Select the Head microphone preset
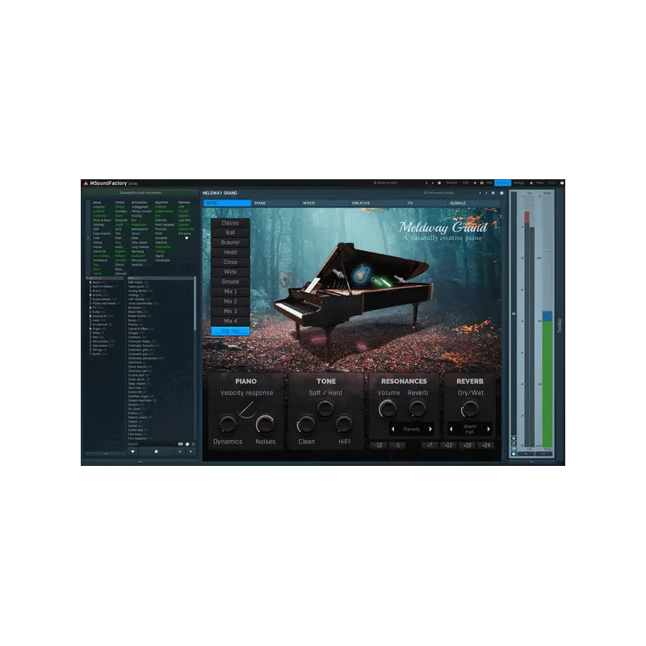 230,252
